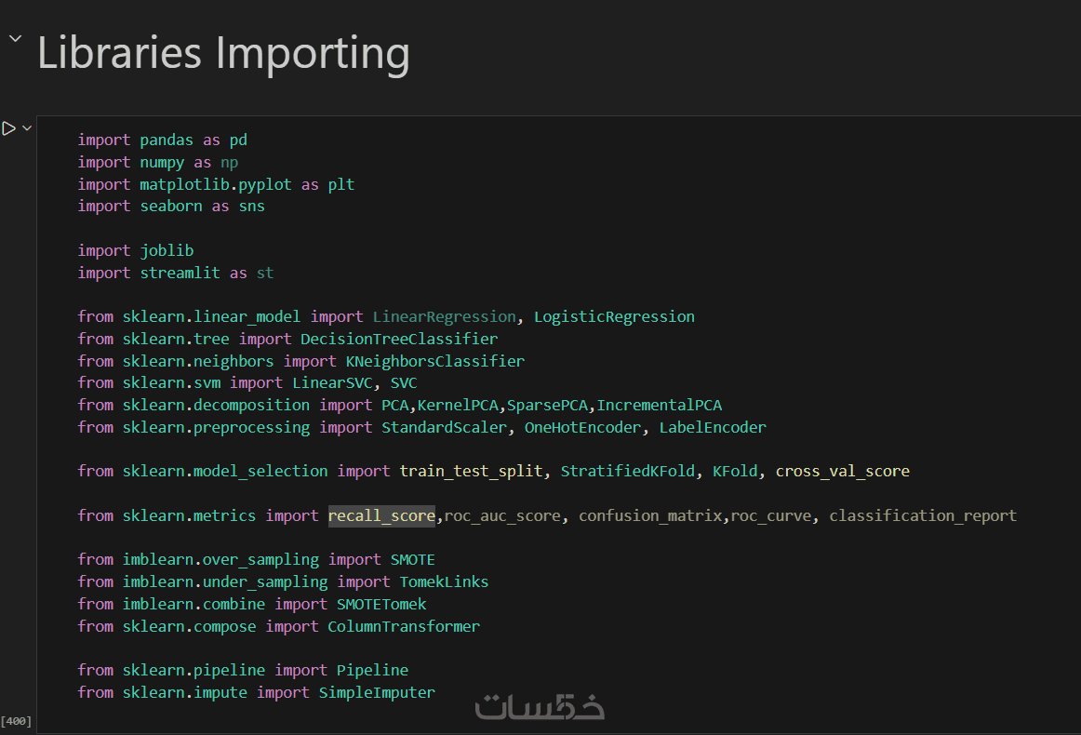Screen dimensions: 1081x735
Task: Click the [400] execution count label
Action: (15, 721)
